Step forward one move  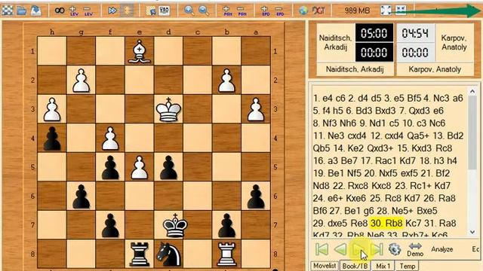359,249
